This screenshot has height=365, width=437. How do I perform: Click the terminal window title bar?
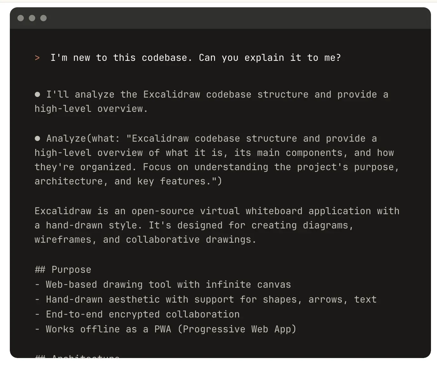click(x=220, y=18)
